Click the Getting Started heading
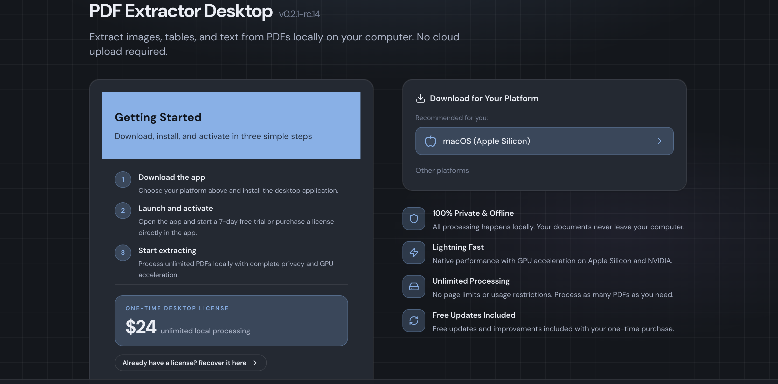 point(158,117)
